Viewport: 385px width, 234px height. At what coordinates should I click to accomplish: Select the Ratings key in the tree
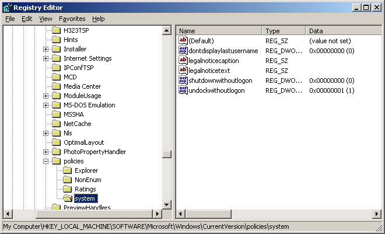point(85,189)
